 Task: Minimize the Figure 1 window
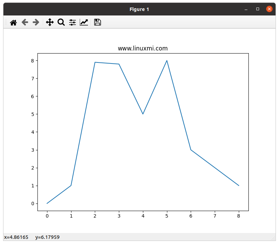click(246, 9)
